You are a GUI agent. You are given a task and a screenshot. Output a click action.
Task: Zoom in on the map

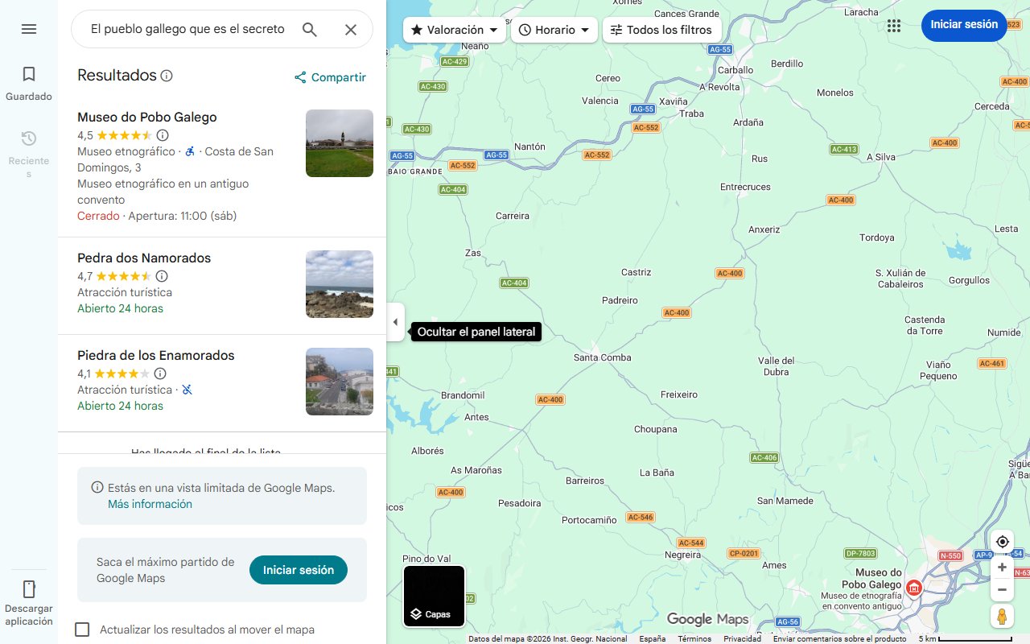pyautogui.click(x=1002, y=568)
